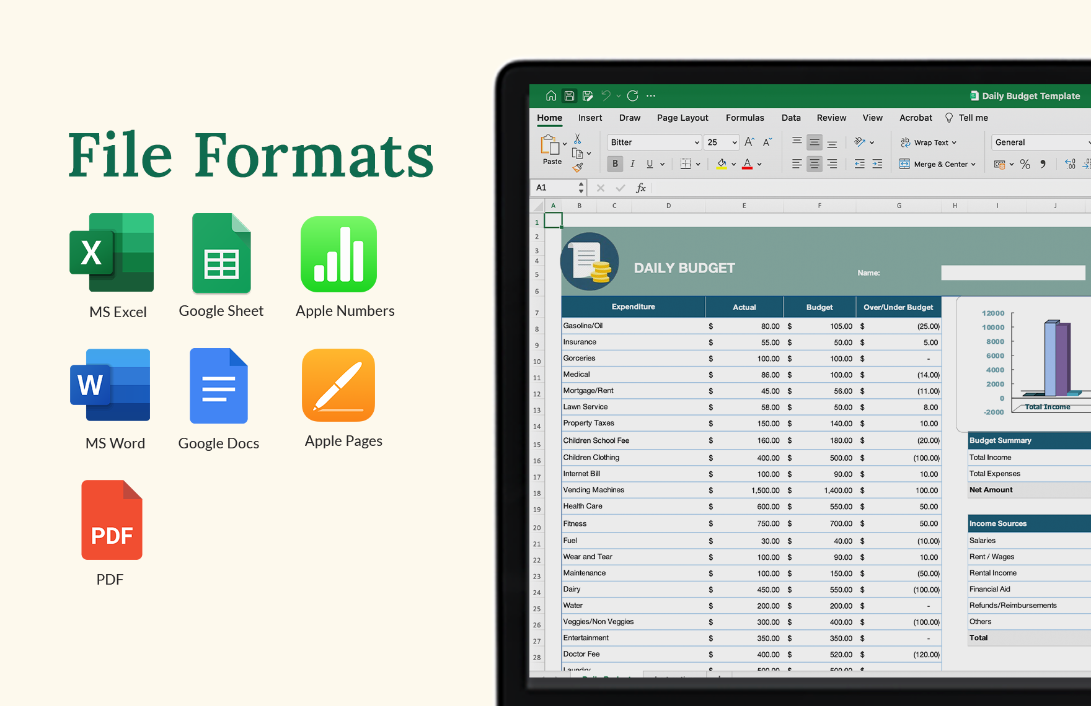The height and width of the screenshot is (706, 1091).
Task: Click the Net Amount summary cell
Action: [1029, 490]
